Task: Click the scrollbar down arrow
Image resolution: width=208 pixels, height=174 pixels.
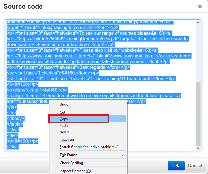Action: (198, 148)
